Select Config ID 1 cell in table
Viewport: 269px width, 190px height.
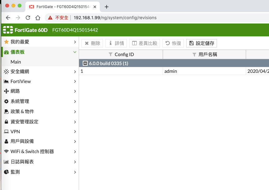[x=121, y=71]
